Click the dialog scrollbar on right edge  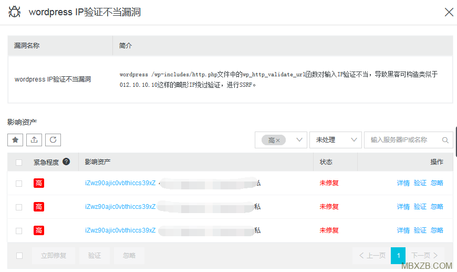point(456,142)
